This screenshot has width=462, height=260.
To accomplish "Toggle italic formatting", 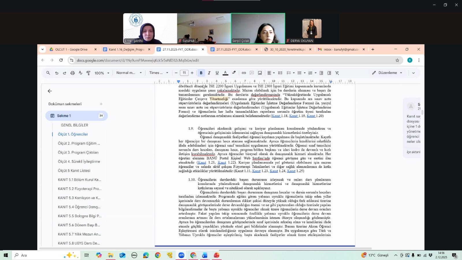I will 209,73.
